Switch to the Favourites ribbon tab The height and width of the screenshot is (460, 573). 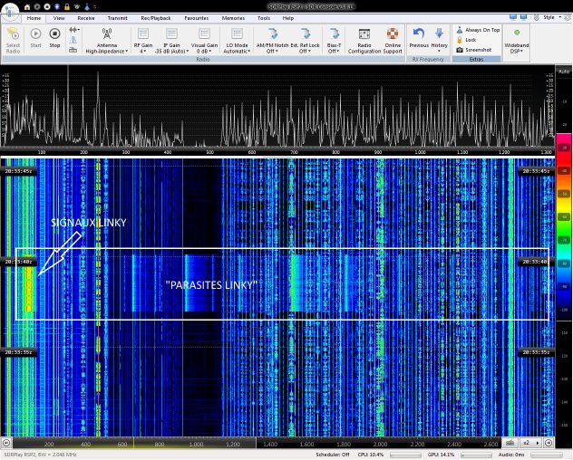[x=196, y=18]
